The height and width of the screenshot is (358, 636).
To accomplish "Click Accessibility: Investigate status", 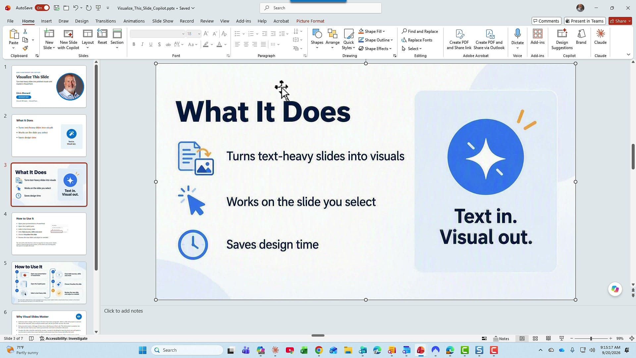I will (x=64, y=338).
